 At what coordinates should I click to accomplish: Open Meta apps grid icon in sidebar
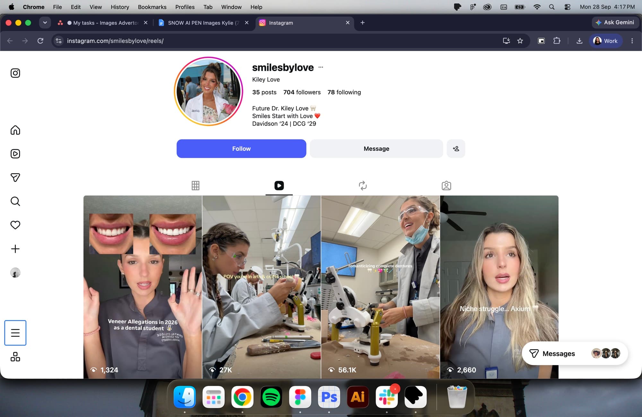click(x=15, y=357)
